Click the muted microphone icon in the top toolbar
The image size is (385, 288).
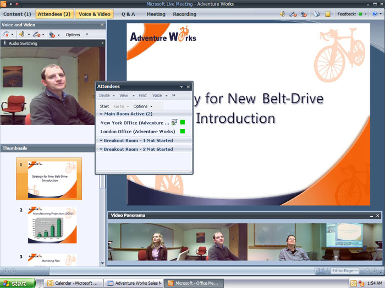[293, 14]
